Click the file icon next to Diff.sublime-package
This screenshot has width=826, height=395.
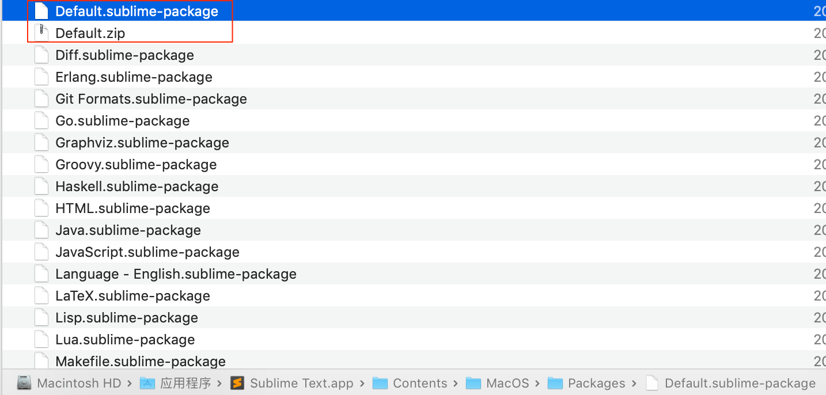[x=41, y=55]
